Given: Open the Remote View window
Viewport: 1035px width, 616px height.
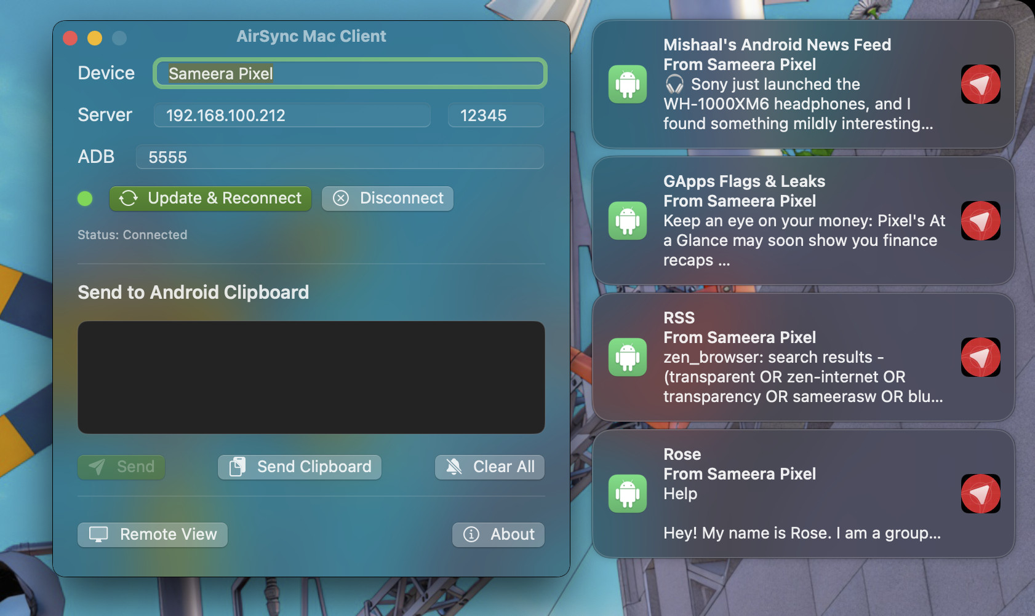Looking at the screenshot, I should pos(153,534).
